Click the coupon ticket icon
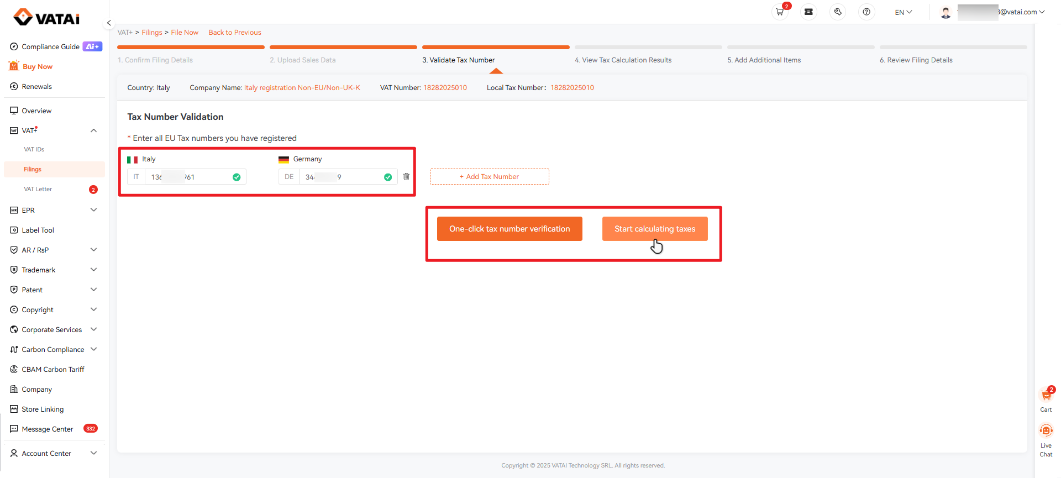1061x478 pixels. point(808,12)
